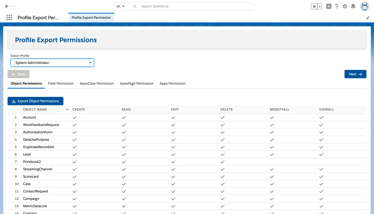374x214 pixels.
Task: Click the OBJECT NAME column header
Action: (35, 109)
